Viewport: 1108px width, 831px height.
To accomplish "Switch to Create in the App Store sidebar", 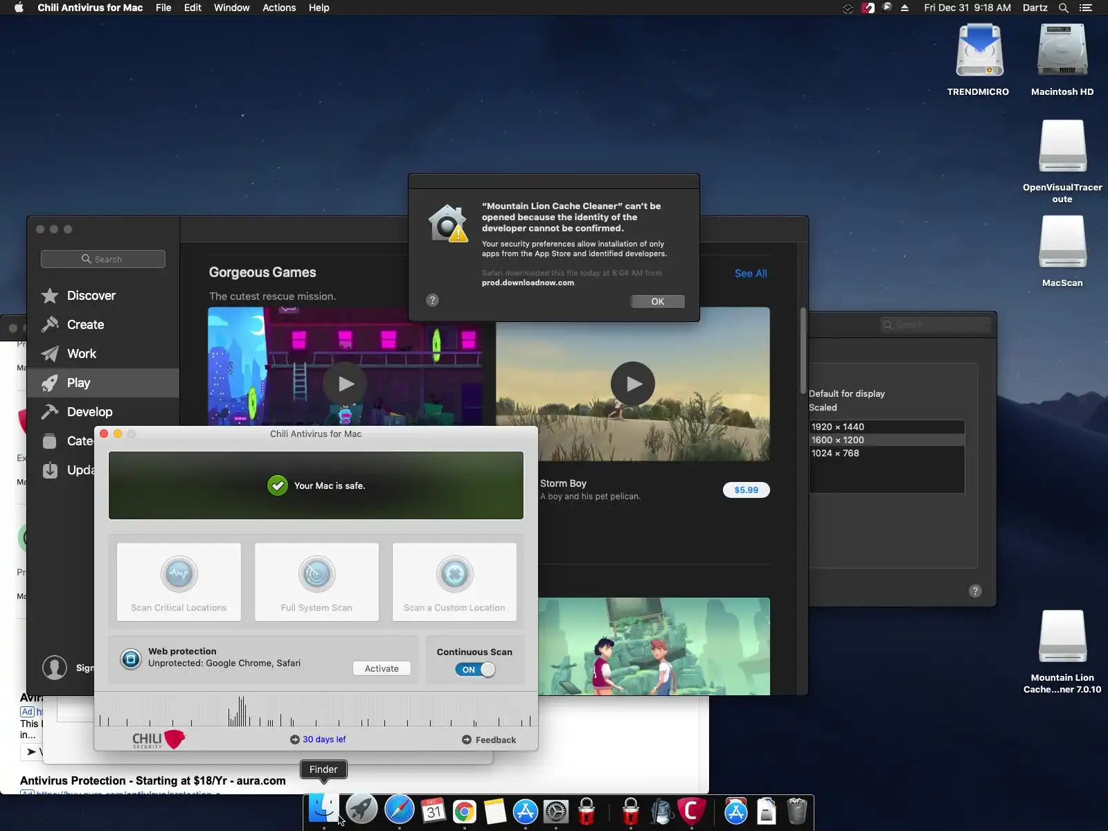I will coord(103,325).
